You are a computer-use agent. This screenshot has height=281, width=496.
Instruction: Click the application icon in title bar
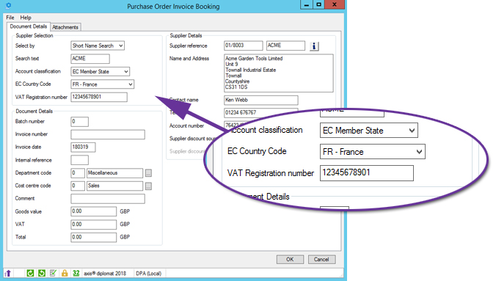(9, 6)
